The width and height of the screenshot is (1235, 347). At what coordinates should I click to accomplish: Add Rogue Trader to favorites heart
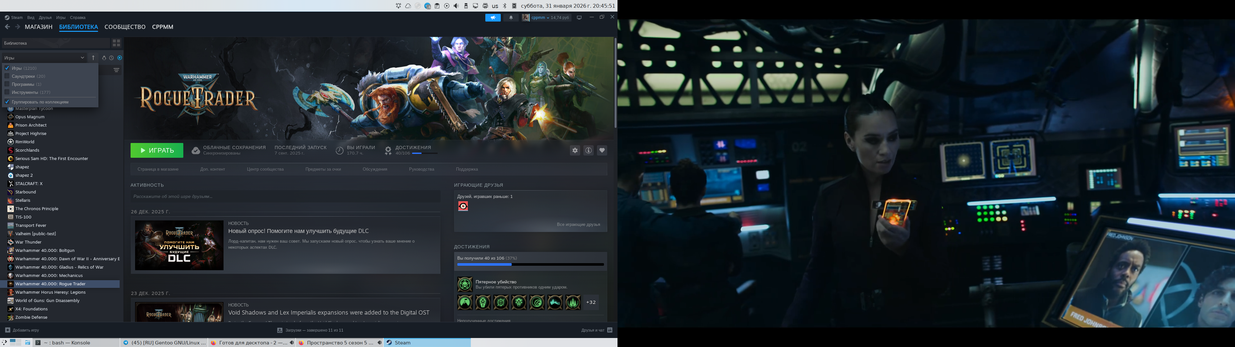(x=602, y=150)
